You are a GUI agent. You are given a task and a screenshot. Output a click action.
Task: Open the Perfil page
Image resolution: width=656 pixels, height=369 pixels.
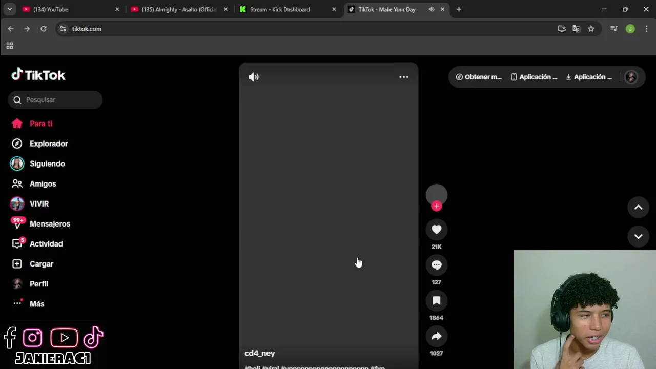30,283
